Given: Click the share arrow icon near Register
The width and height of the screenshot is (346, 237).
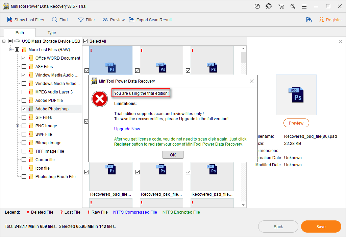Looking at the screenshot, I should 309,20.
